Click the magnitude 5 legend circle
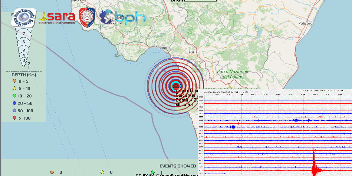This screenshot has height=176, width=352. pyautogui.click(x=24, y=49)
